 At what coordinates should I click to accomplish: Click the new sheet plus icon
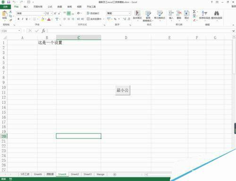115,174
